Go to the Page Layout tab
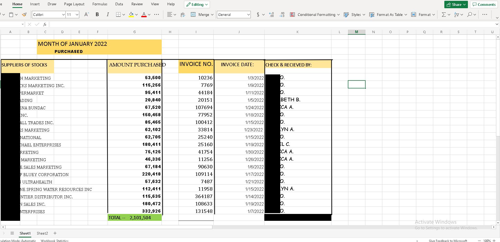 (74, 4)
